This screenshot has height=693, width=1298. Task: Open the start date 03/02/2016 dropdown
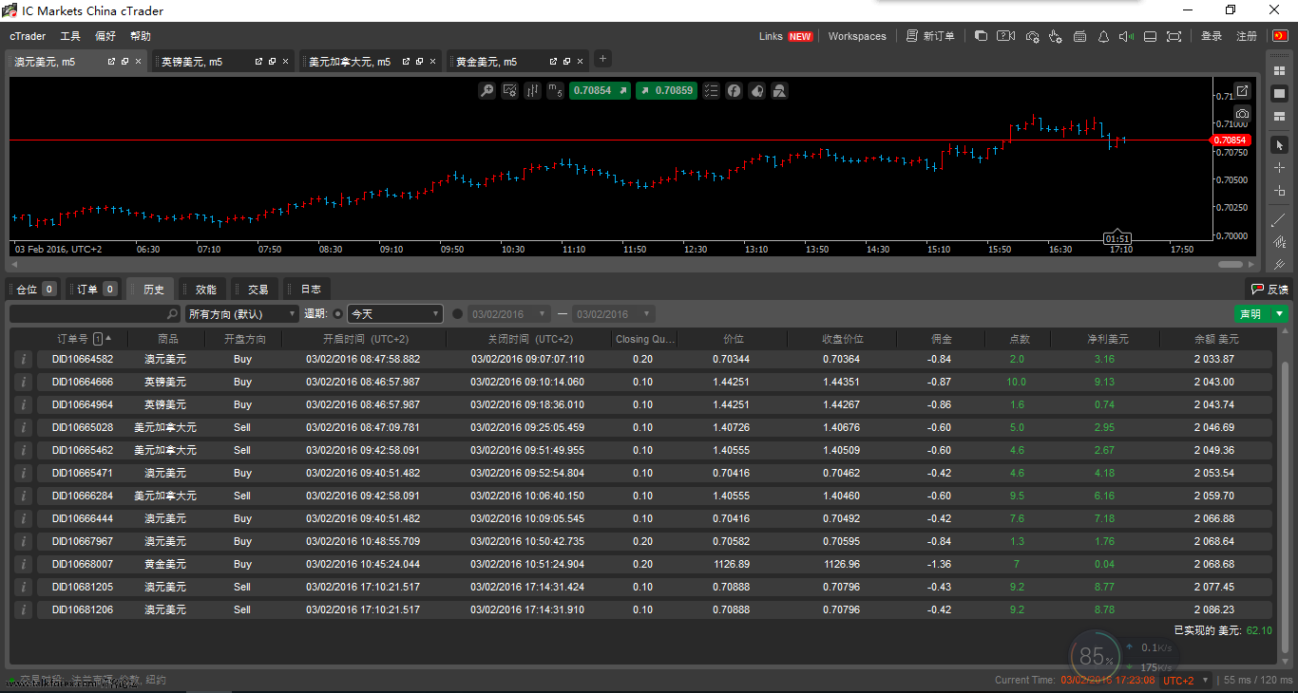508,314
